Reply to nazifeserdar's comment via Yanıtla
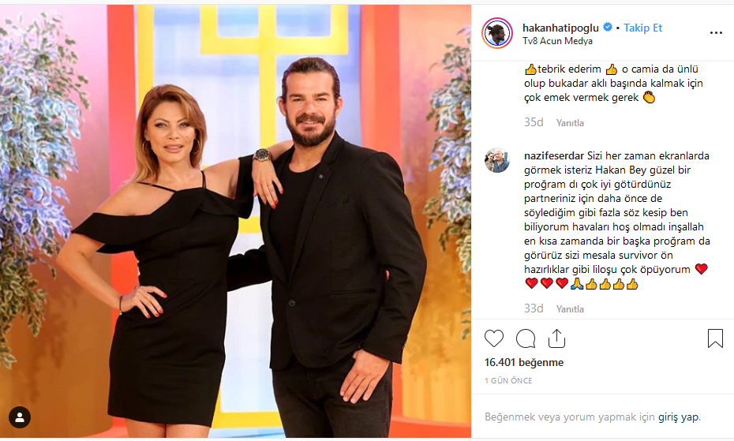 [570, 309]
